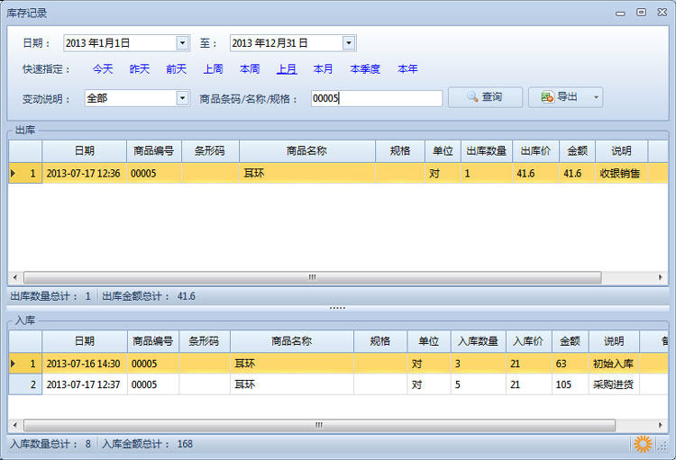Select quick range 前天
The width and height of the screenshot is (676, 460).
(177, 69)
